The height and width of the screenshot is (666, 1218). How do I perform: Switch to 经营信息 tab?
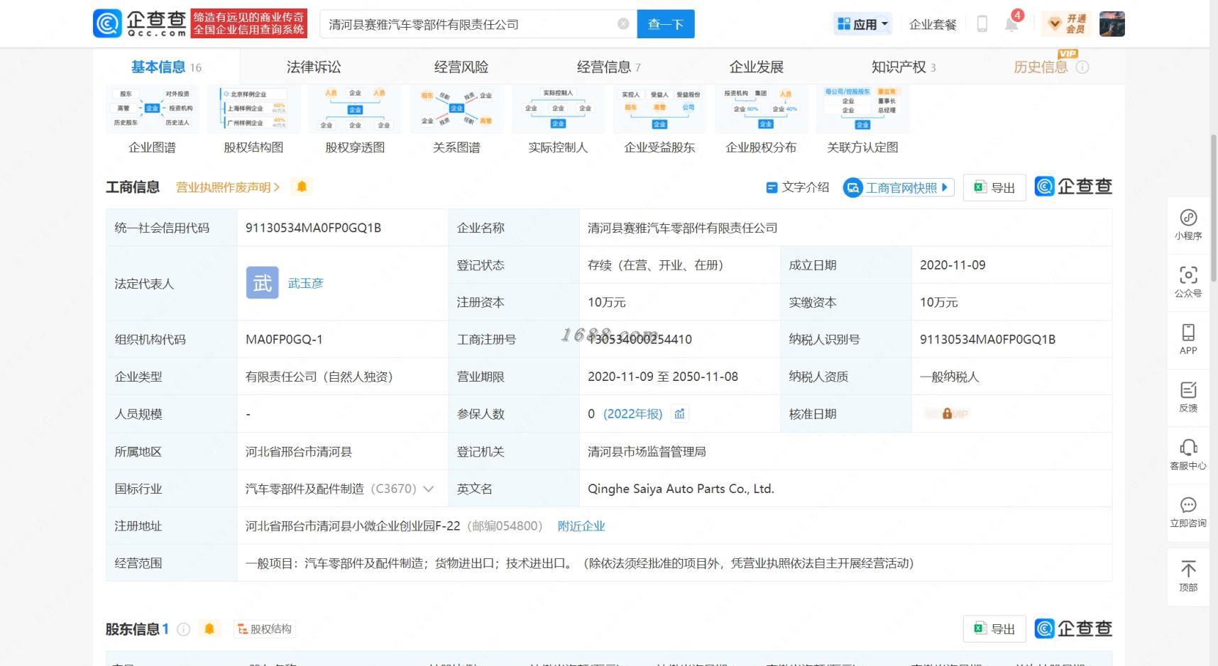click(x=608, y=67)
